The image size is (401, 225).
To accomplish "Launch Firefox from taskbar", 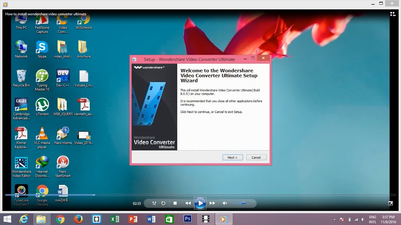I will pyautogui.click(x=78, y=219).
